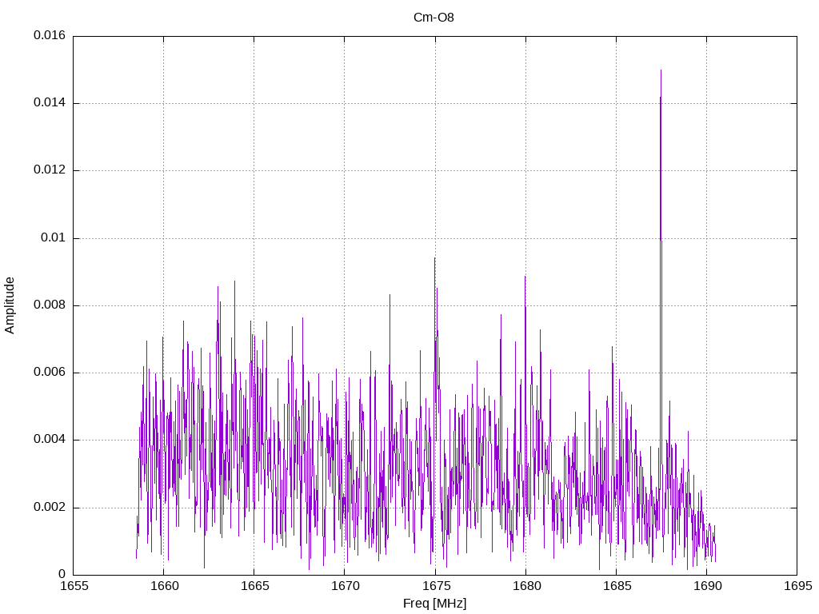Click x-axis tick label 1665
Viewport: 819px width, 614px height.
[254, 586]
